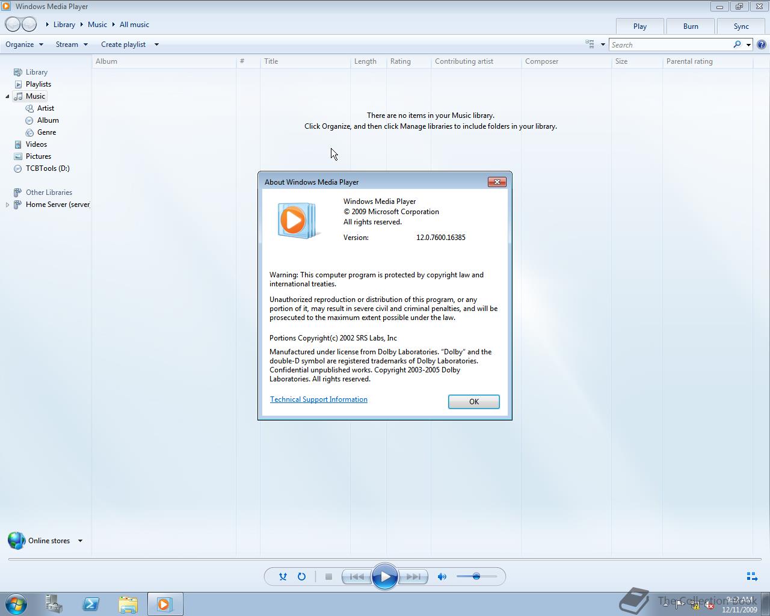Toggle repeat mode button

click(301, 576)
